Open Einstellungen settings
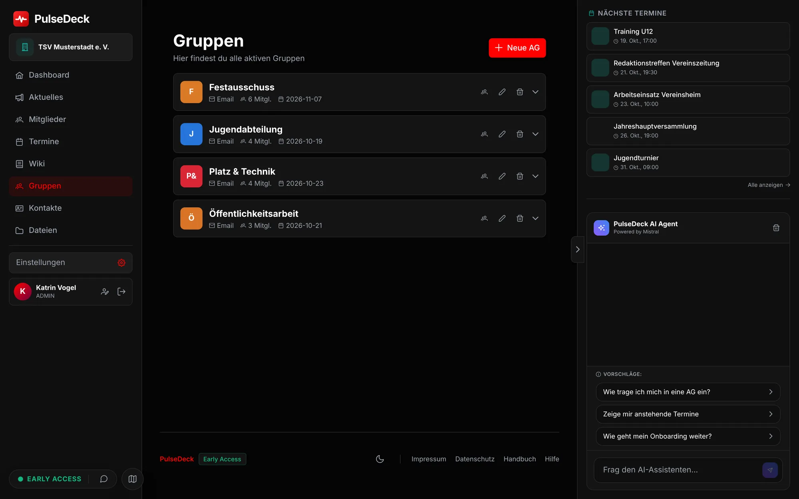The width and height of the screenshot is (799, 499). coord(71,263)
